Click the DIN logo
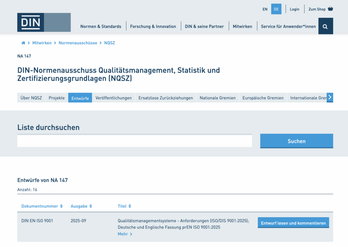Screen dimensions: 348x247 coord(31,22)
